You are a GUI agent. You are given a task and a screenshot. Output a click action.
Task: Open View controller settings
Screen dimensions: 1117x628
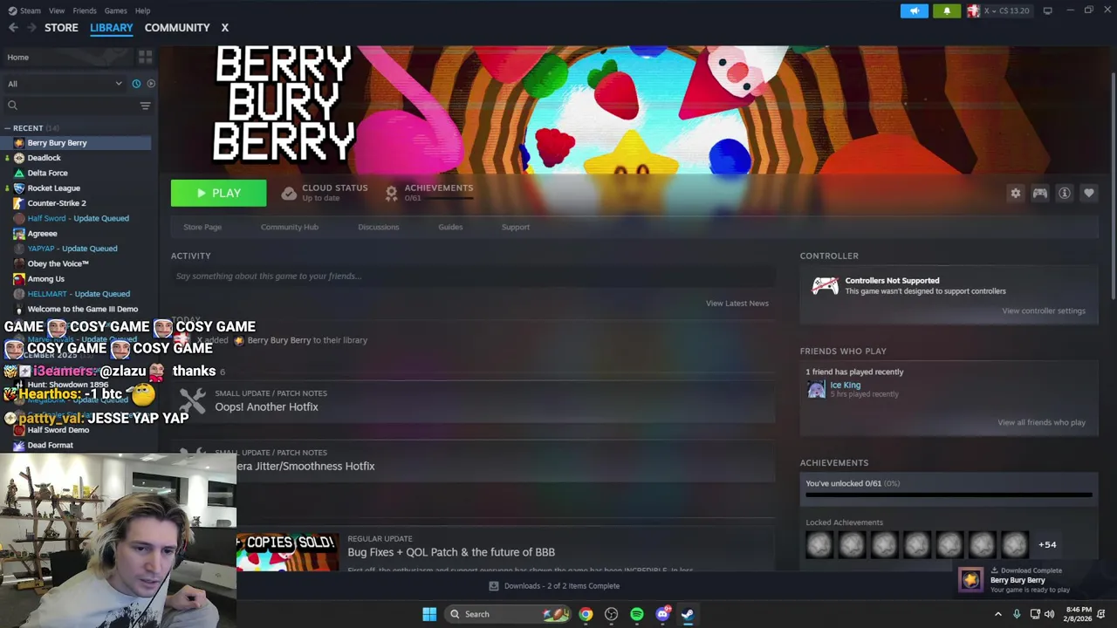1043,311
